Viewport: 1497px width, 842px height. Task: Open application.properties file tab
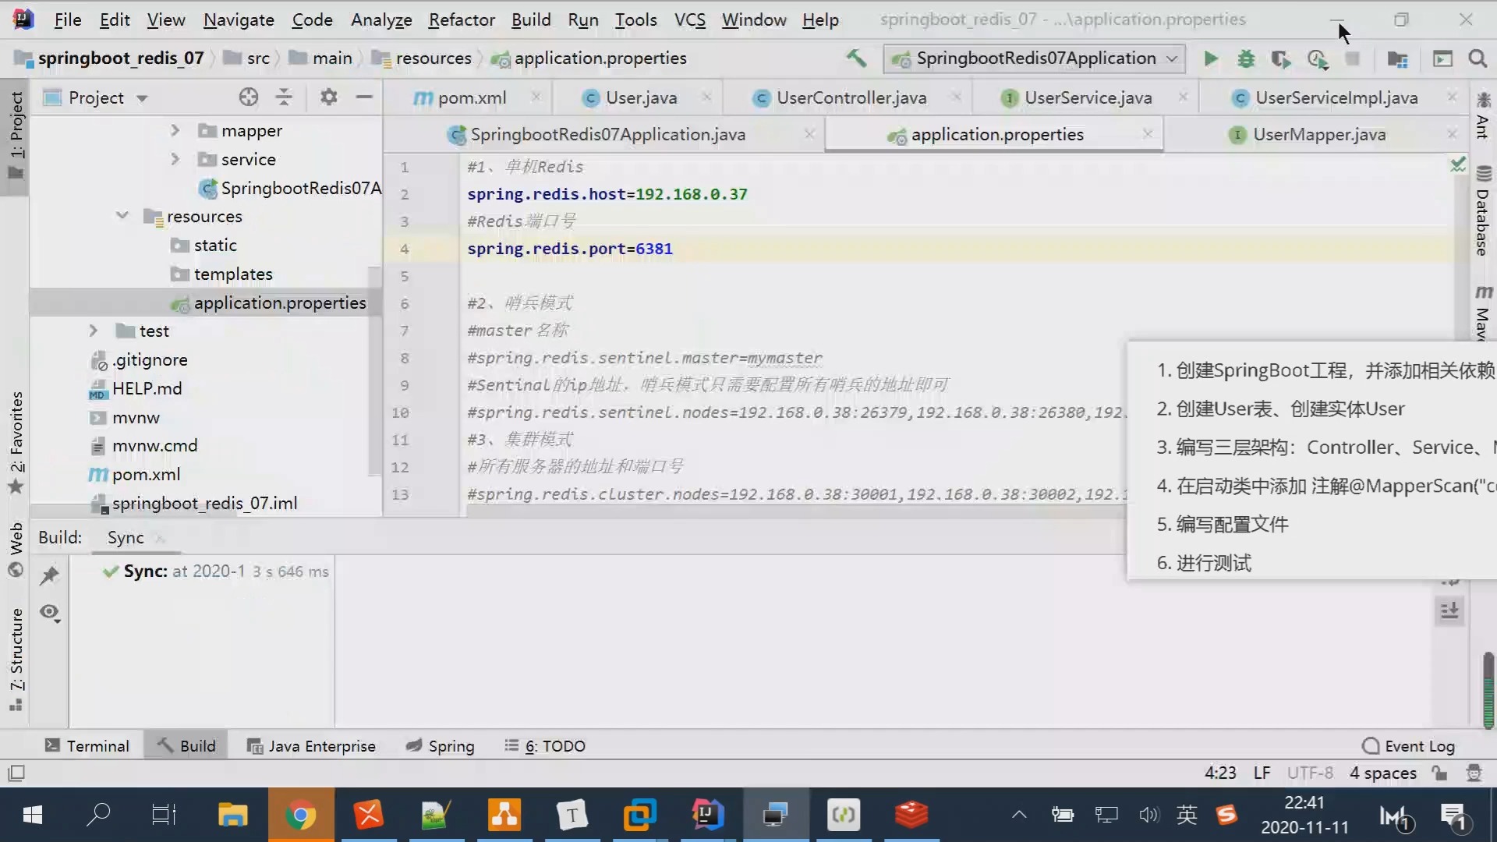pyautogui.click(x=997, y=133)
